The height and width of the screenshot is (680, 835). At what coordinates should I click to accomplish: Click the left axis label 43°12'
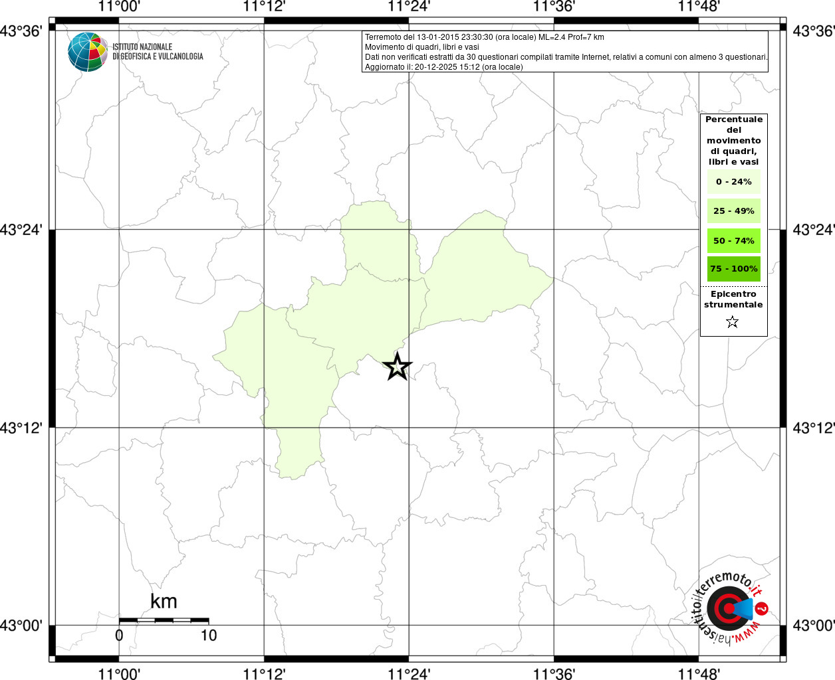(x=21, y=428)
